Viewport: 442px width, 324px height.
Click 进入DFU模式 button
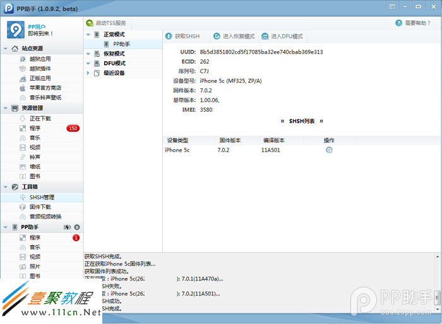click(x=282, y=36)
